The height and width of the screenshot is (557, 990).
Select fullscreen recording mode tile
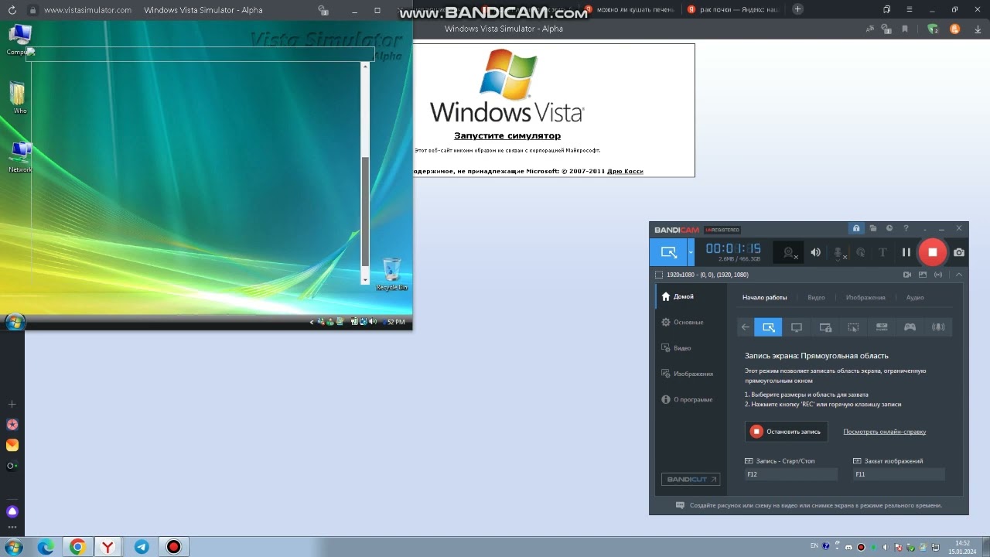point(797,327)
